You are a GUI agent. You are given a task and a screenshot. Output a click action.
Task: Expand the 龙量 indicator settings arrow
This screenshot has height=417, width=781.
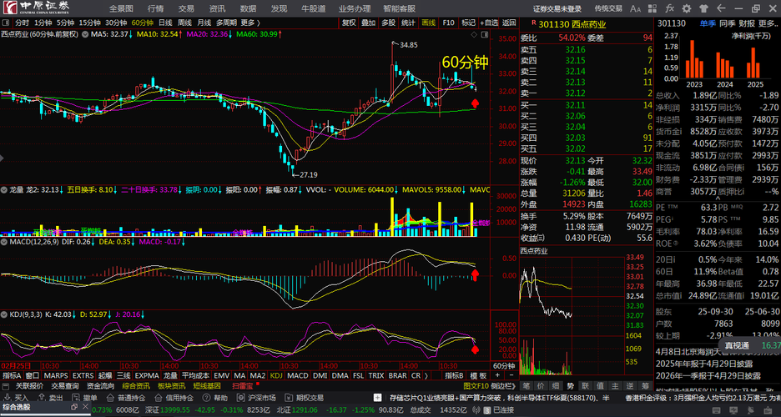pyautogui.click(x=4, y=189)
